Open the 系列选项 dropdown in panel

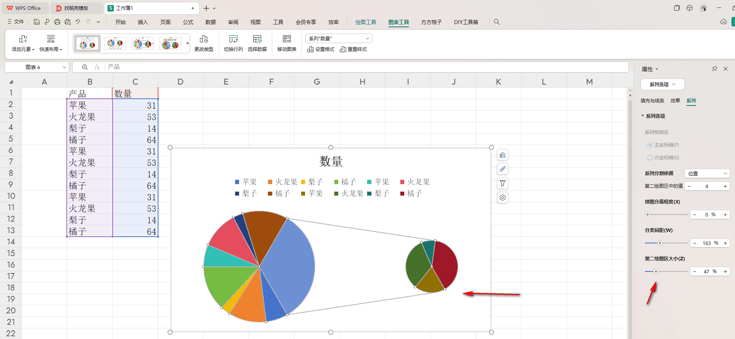(x=662, y=84)
